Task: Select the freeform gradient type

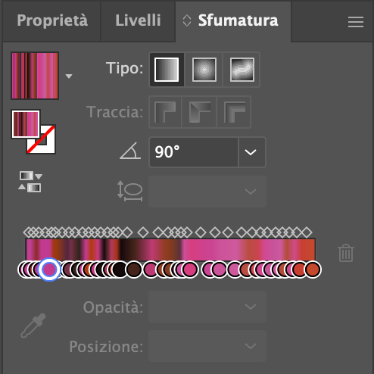Action: coord(242,70)
